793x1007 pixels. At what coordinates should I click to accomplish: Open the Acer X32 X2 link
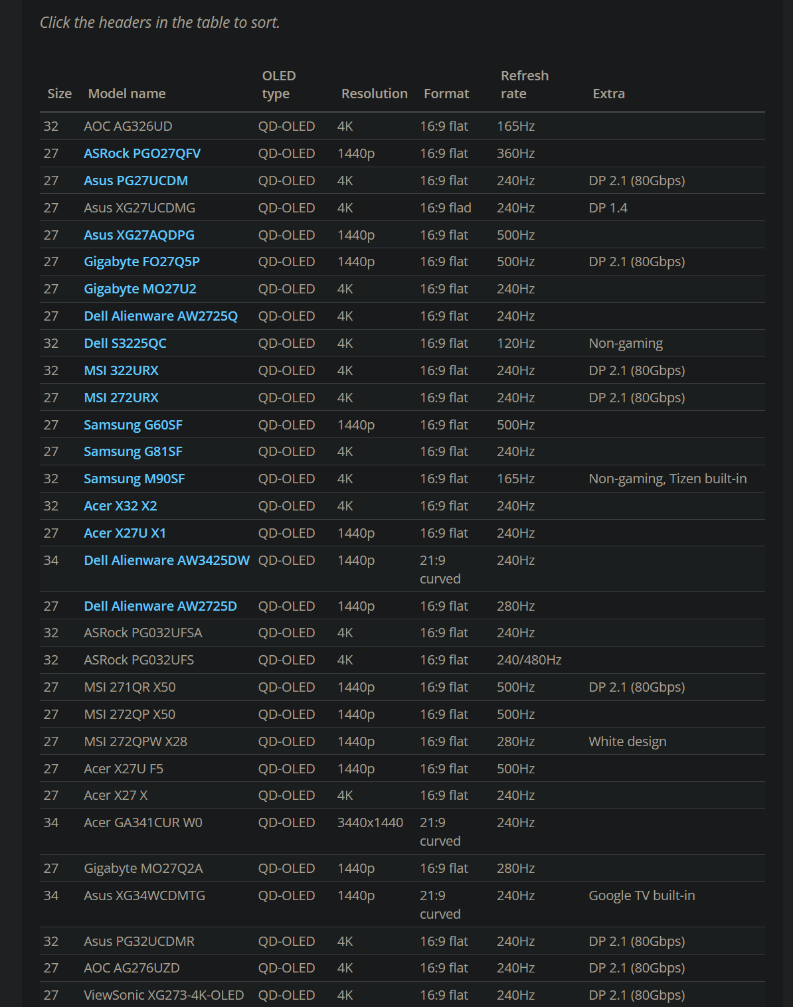click(120, 506)
